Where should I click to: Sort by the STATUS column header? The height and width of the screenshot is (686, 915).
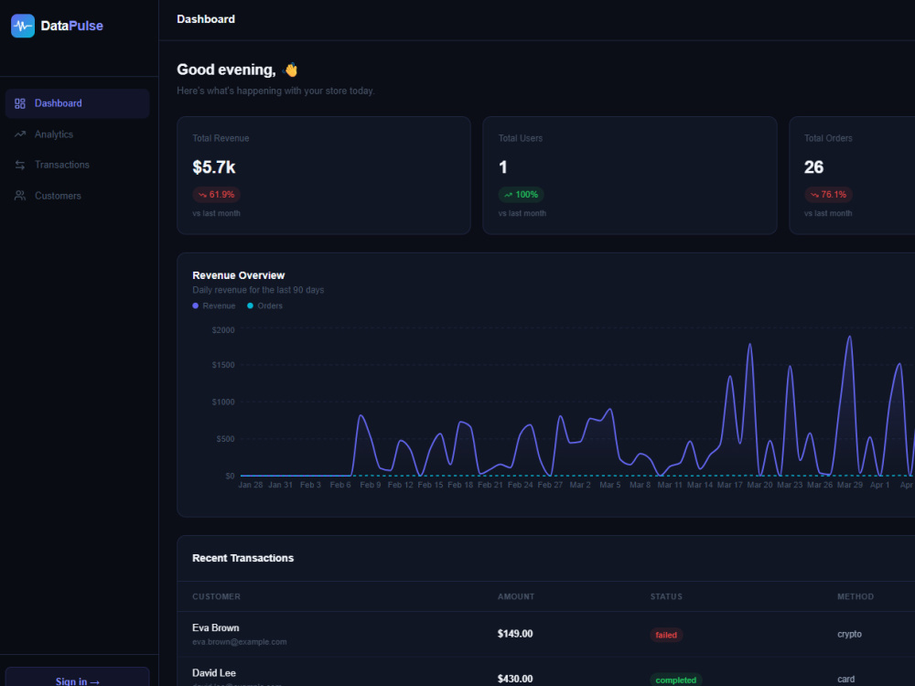tap(666, 596)
